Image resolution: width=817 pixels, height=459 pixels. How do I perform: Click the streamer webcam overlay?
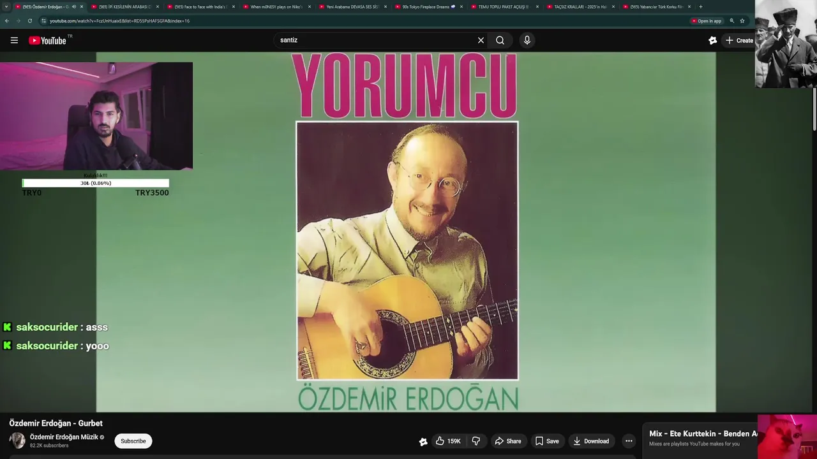pos(96,116)
